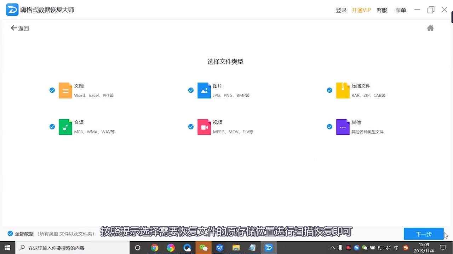Click the 返回 back arrow
Screen dimensions: 453x254
[14, 28]
